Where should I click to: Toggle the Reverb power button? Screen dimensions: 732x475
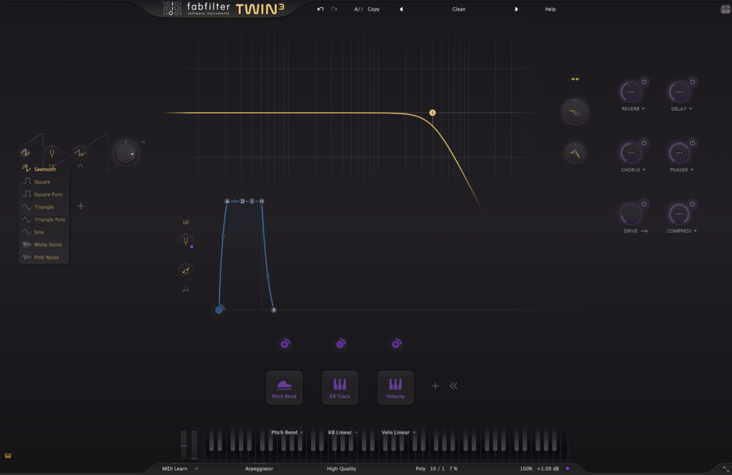click(643, 82)
